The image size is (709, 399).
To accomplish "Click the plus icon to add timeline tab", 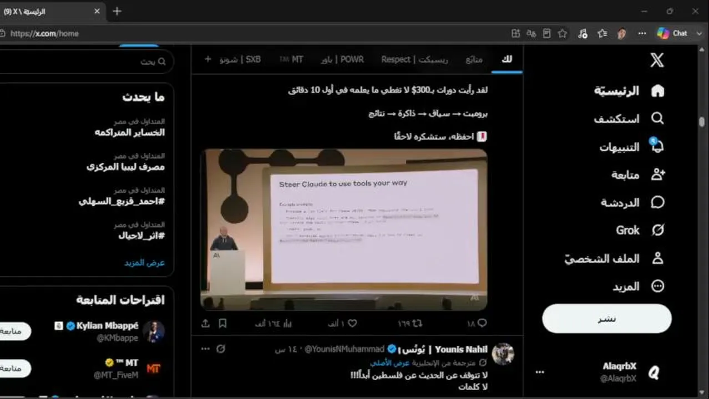I will click(x=207, y=59).
